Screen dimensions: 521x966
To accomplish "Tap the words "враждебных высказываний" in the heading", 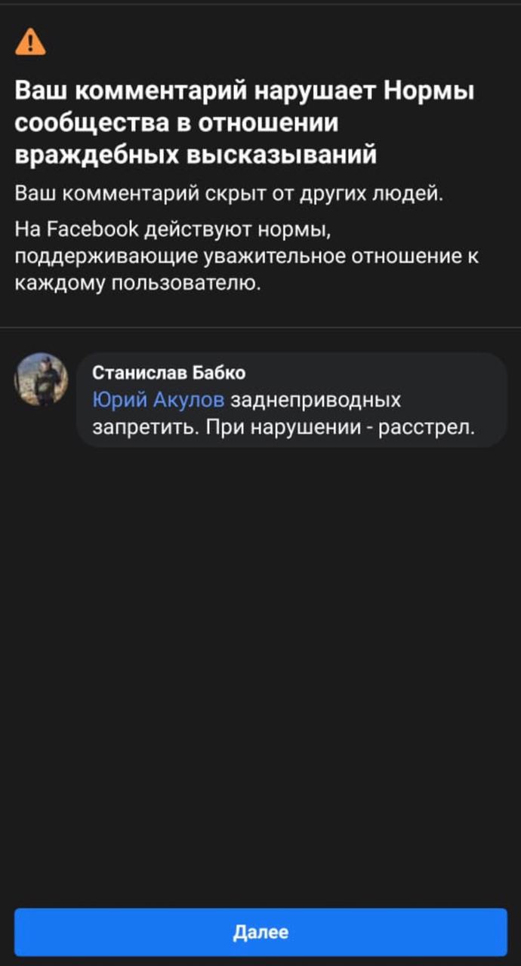I will tap(196, 155).
